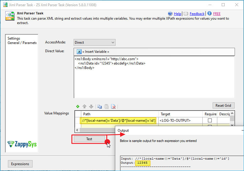This screenshot has width=244, height=171.
Task: Click the paste rows icon
Action: (106, 106)
